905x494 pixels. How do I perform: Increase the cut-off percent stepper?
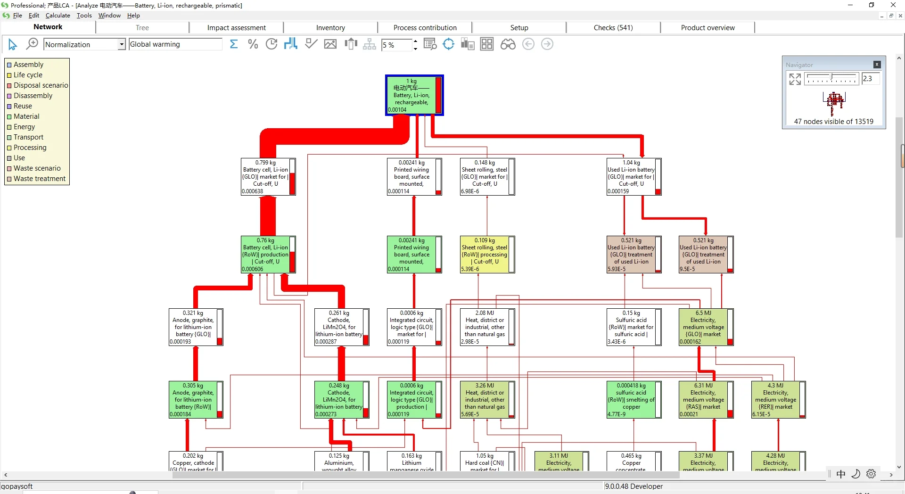(x=415, y=41)
